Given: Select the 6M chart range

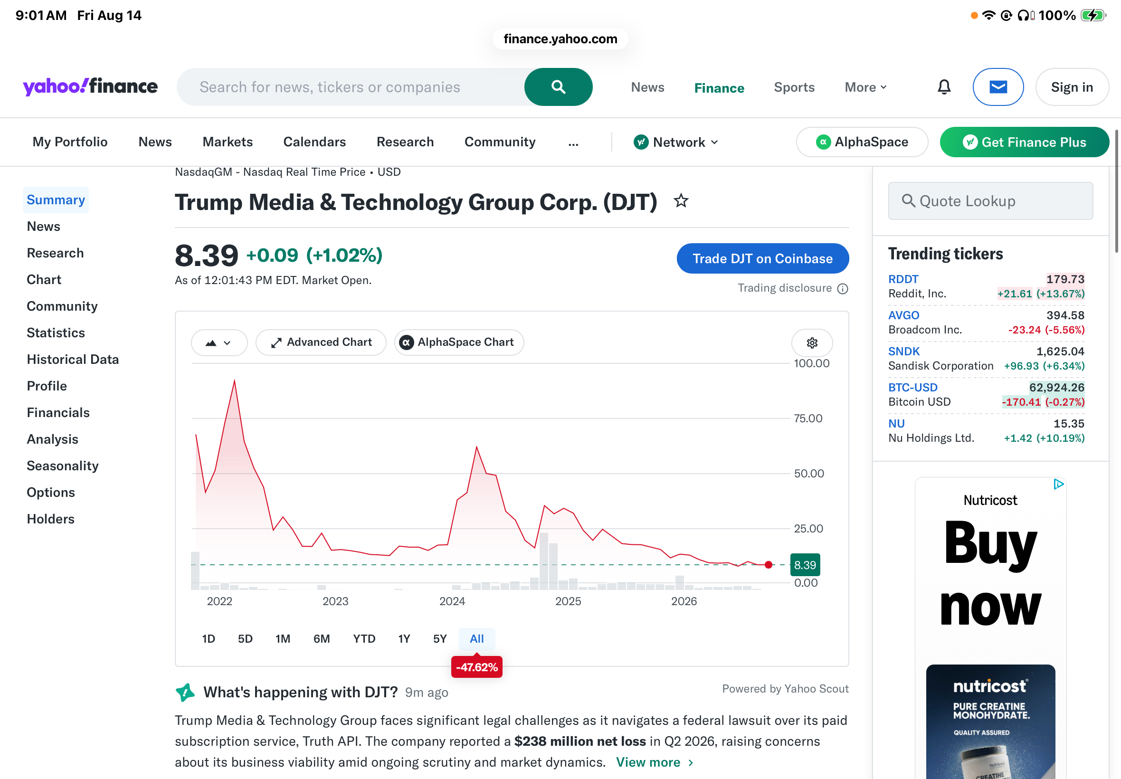Looking at the screenshot, I should (322, 639).
